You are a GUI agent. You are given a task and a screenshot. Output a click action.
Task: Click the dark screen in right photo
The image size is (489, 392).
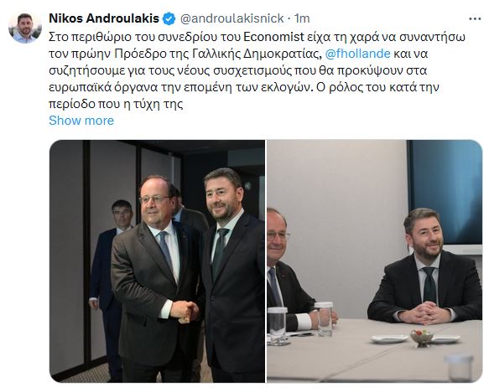point(445,193)
